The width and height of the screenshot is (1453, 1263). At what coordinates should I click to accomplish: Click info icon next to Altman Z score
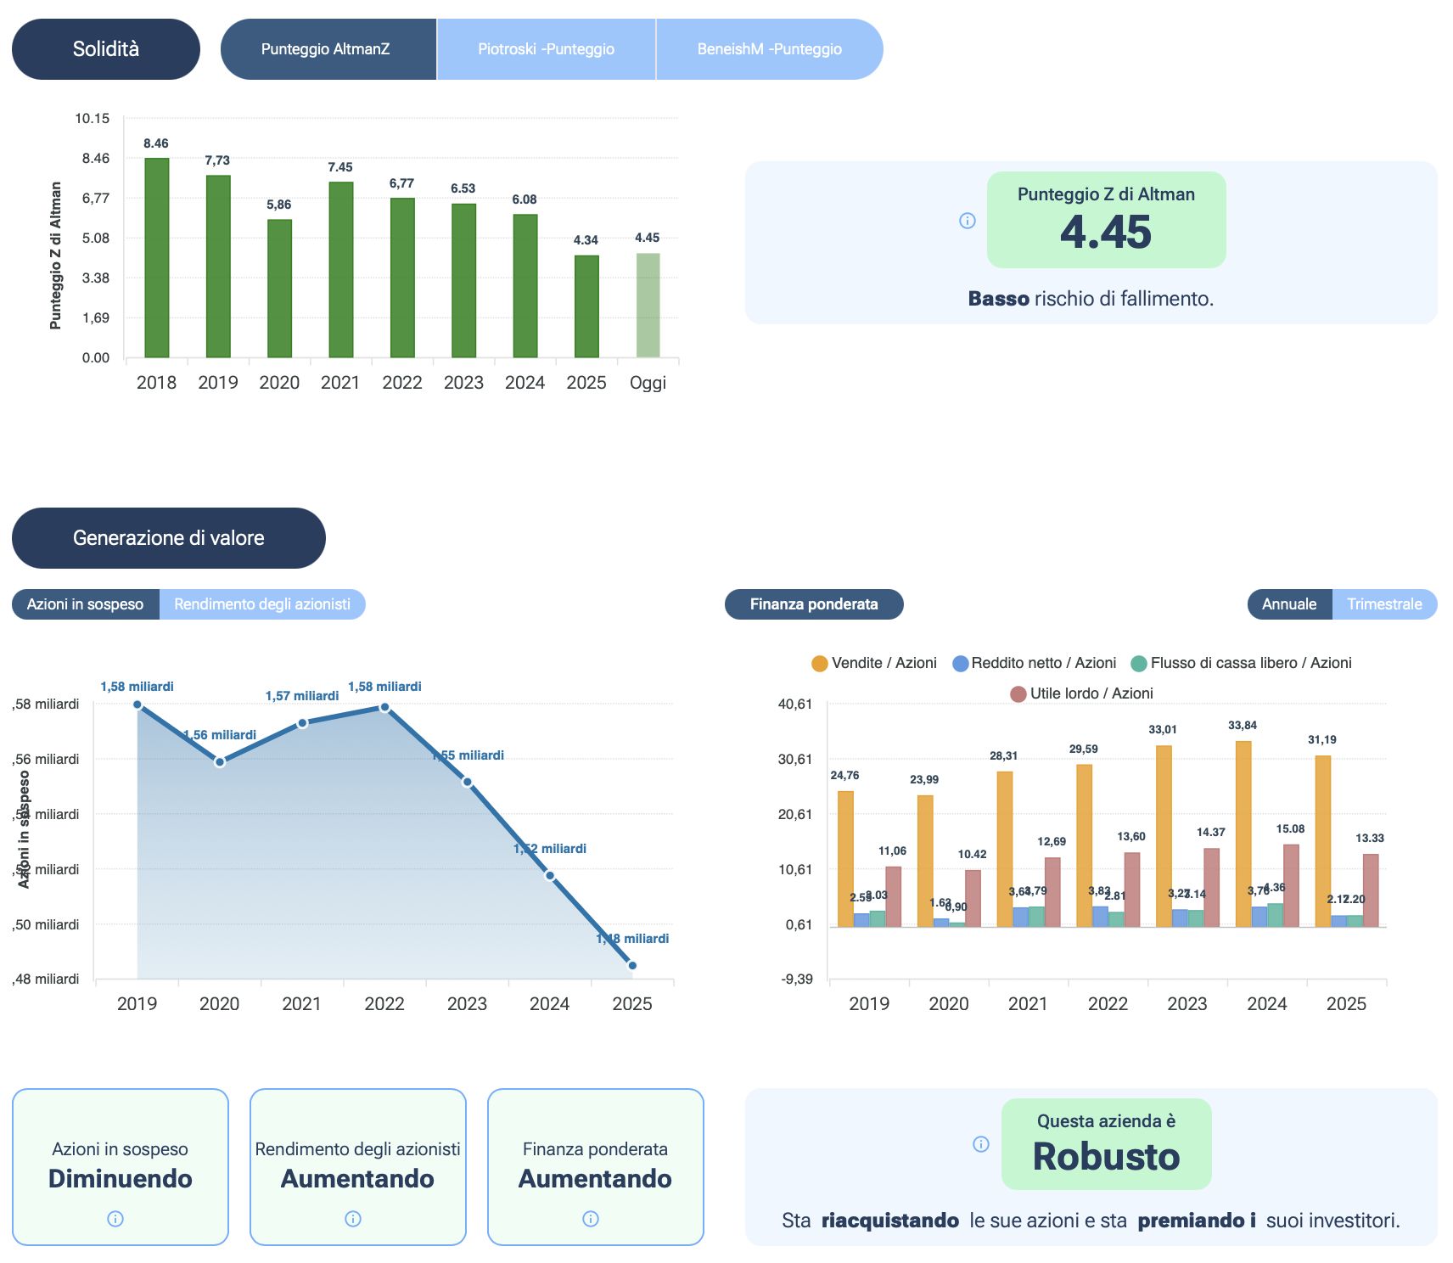[x=967, y=221]
